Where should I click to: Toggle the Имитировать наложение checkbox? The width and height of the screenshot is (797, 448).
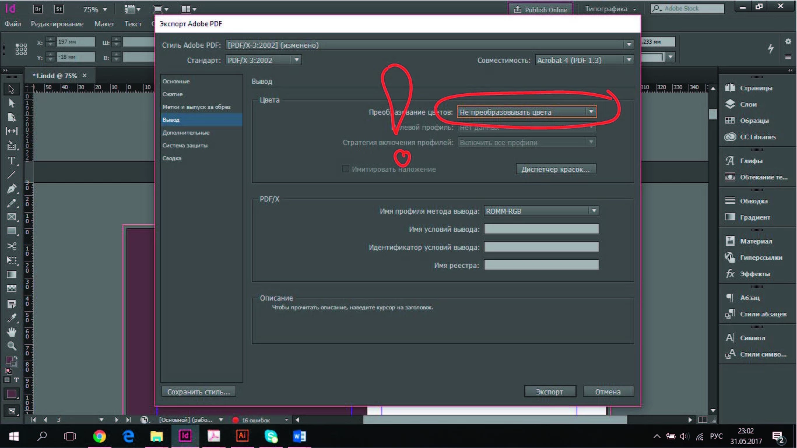point(346,169)
